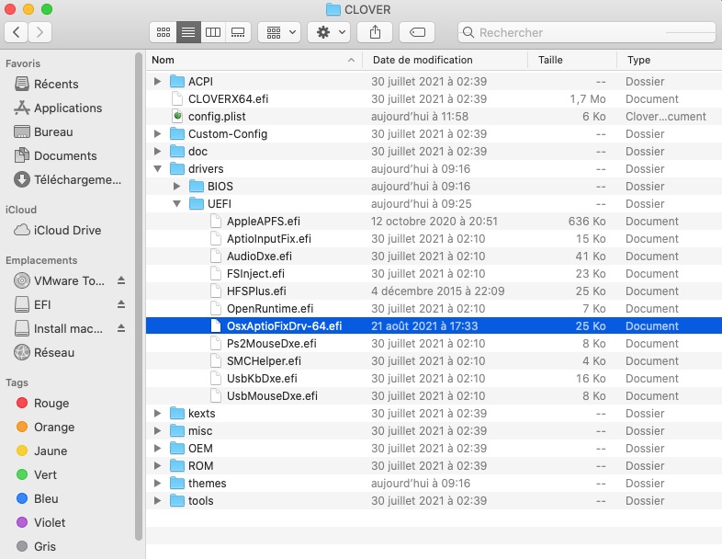722x559 pixels.
Task: Open Bureau in sidebar
Action: [43, 131]
